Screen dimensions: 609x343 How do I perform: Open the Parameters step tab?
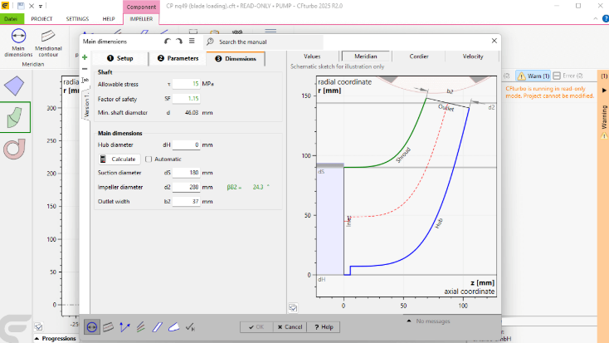pyautogui.click(x=178, y=58)
